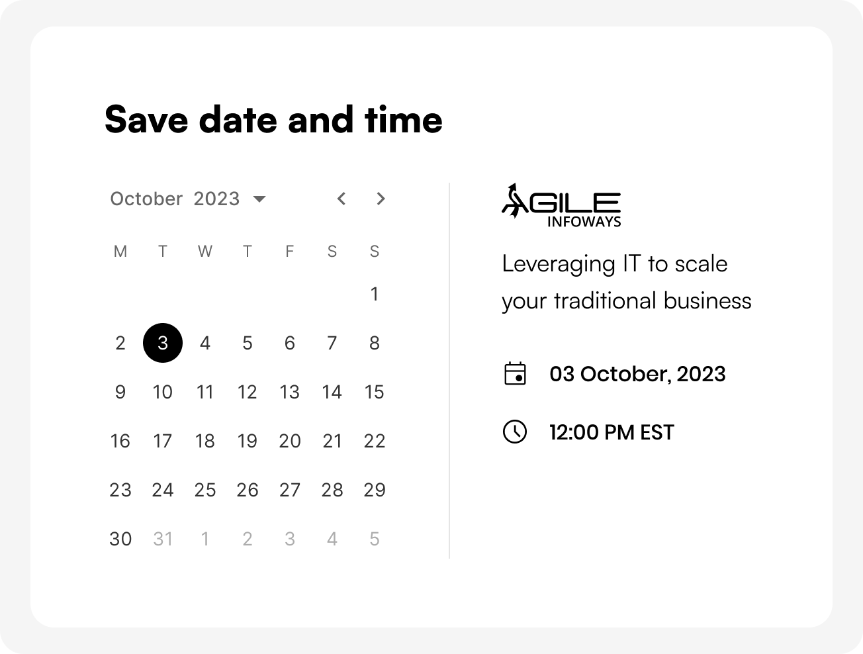Viewport: 863px width, 654px height.
Task: Pick October 10 in the calendar
Action: (x=163, y=392)
